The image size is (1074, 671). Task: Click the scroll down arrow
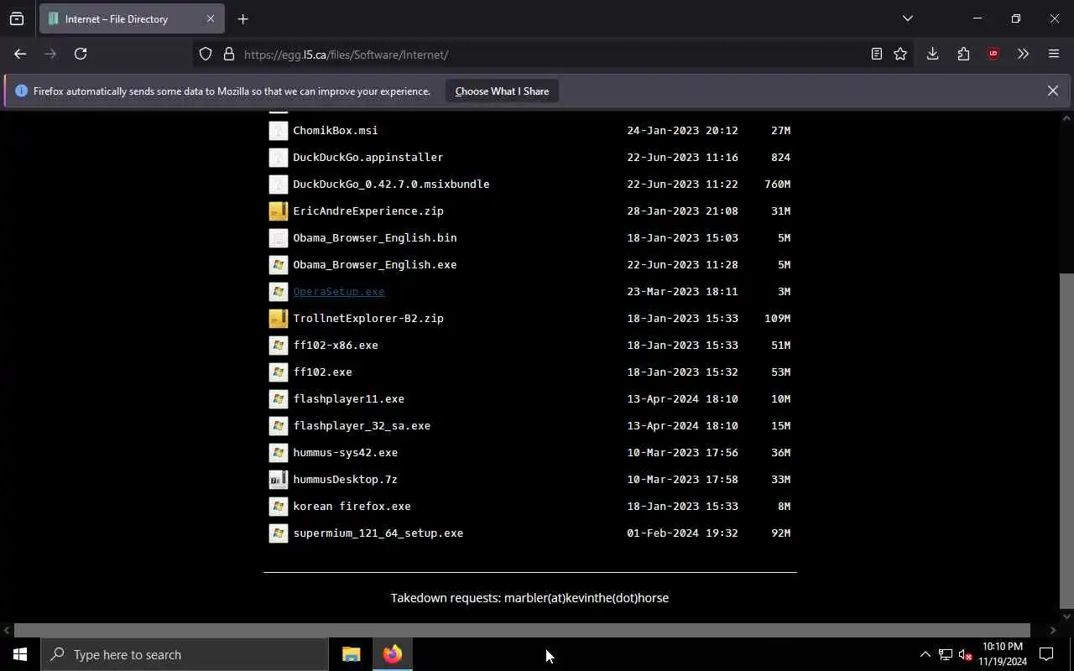pyautogui.click(x=1066, y=616)
